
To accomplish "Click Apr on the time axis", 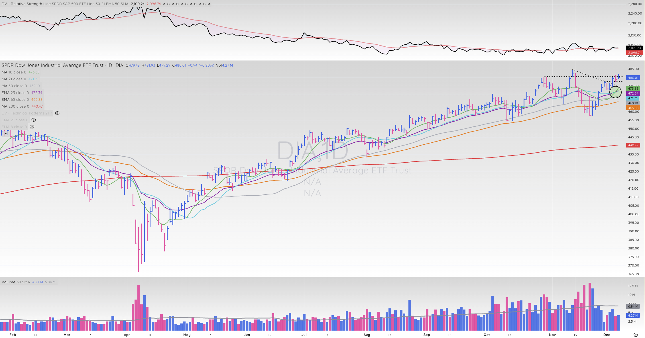I will (x=127, y=335).
